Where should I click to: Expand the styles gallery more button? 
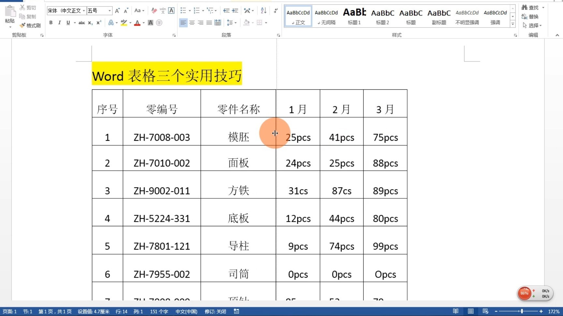512,24
